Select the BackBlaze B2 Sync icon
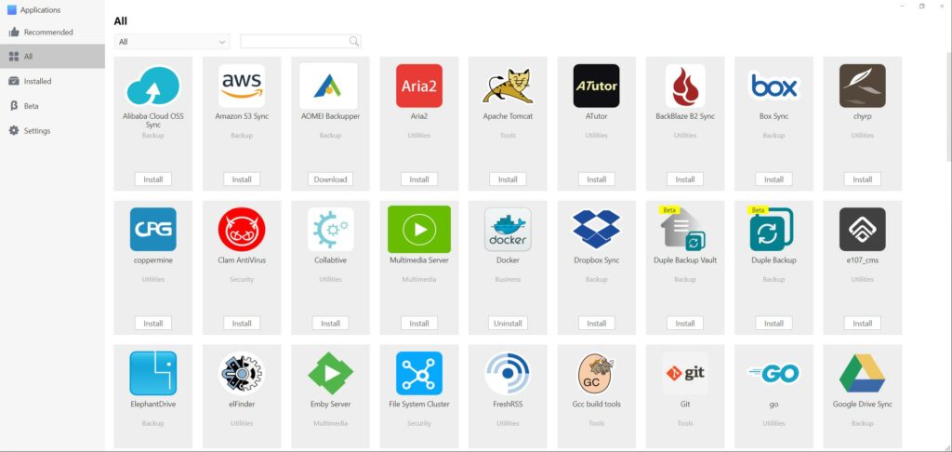Viewport: 952px width, 452px height. (685, 86)
